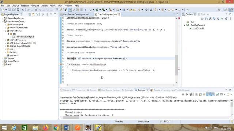234x131 pixels.
Task: Run the program with the green play icon
Action: (x=97, y=10)
